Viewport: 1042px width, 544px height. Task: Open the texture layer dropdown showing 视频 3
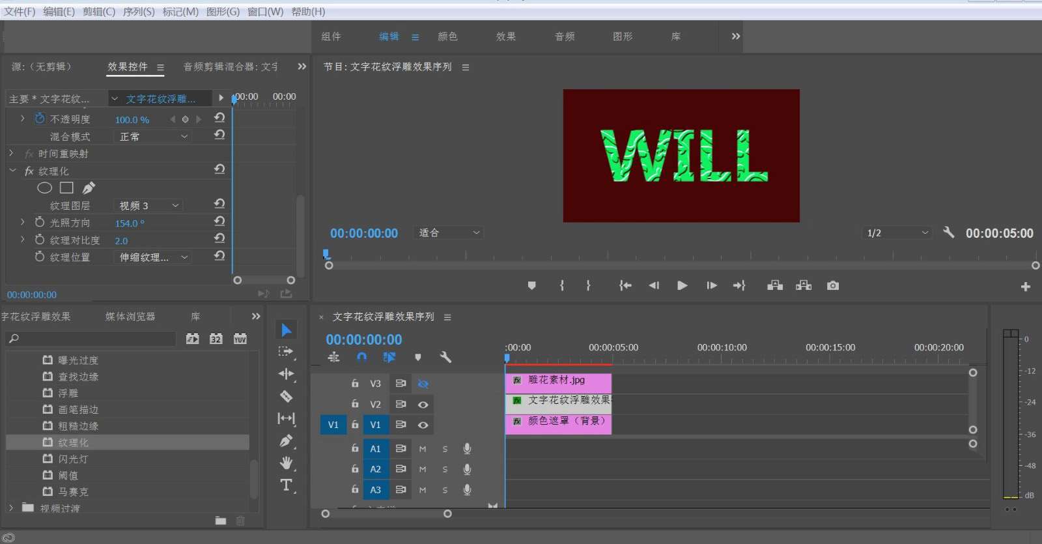point(148,206)
